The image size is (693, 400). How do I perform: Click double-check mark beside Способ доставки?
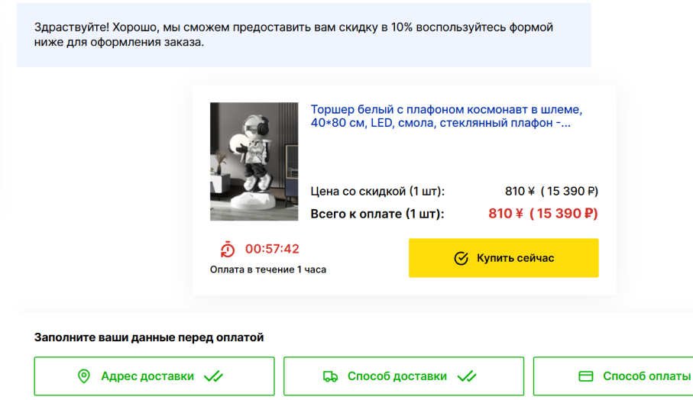tap(466, 376)
